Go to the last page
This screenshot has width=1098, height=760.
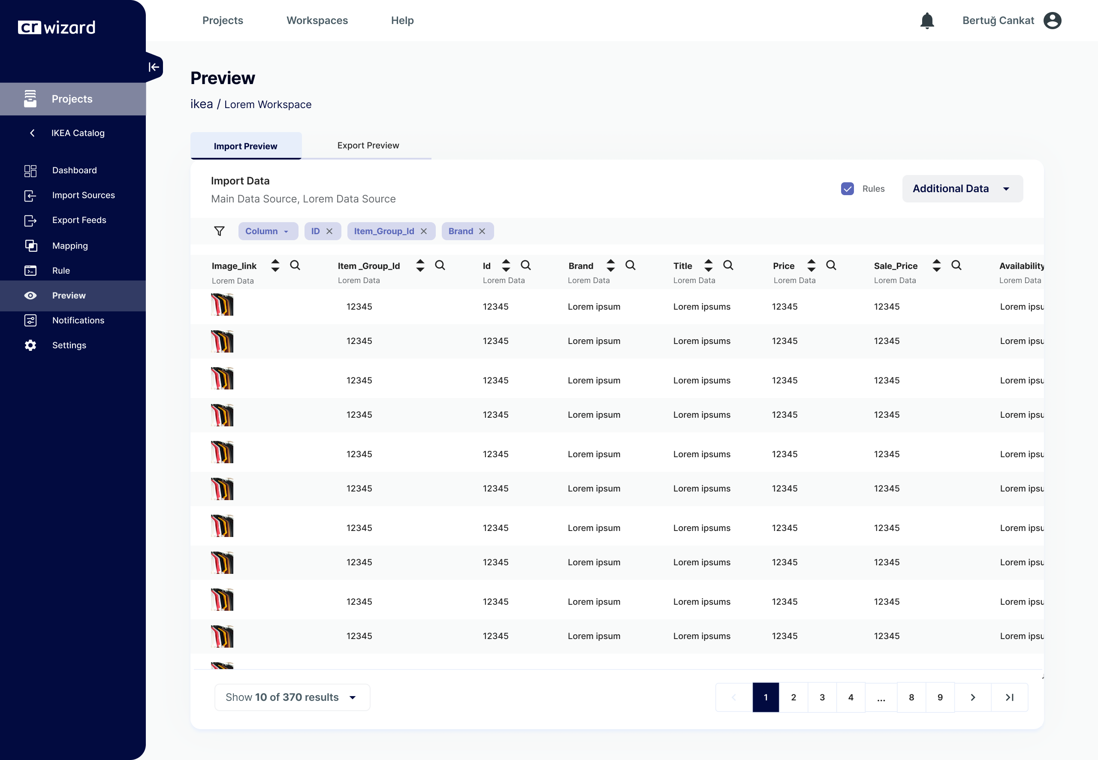pyautogui.click(x=1010, y=697)
